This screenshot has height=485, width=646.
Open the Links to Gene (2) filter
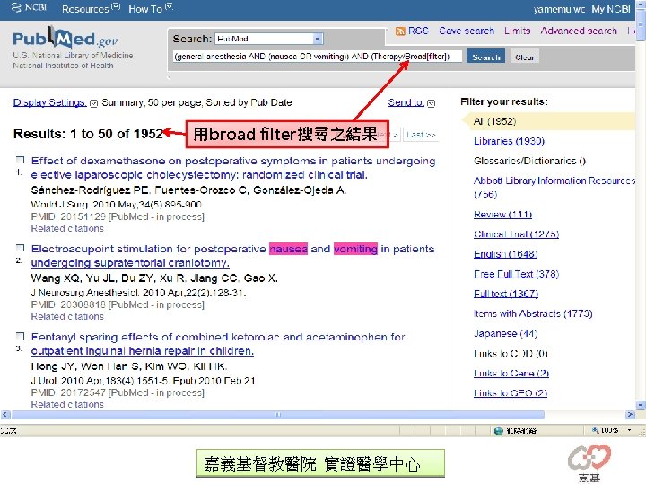pos(511,373)
